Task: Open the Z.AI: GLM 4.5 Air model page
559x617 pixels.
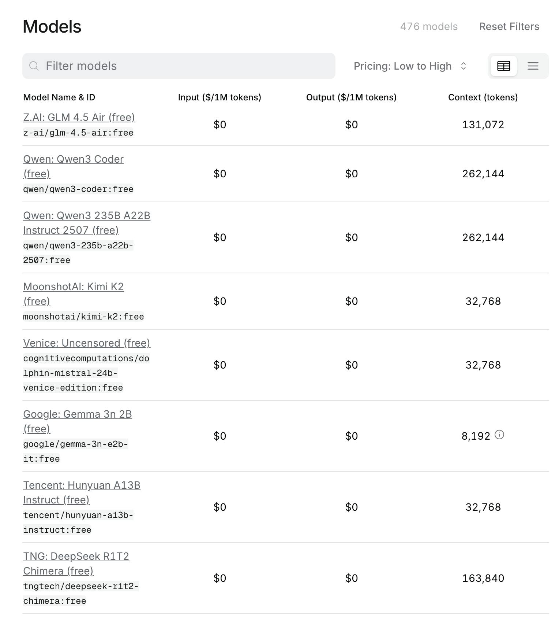Action: pyautogui.click(x=79, y=117)
